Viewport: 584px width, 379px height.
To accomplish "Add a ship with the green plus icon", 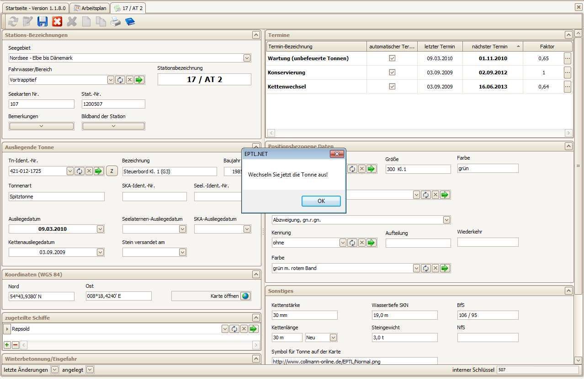I will (x=7, y=345).
